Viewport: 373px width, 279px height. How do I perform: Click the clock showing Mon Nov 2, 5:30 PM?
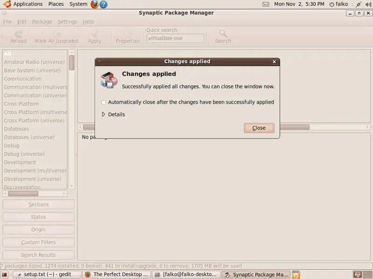point(299,4)
